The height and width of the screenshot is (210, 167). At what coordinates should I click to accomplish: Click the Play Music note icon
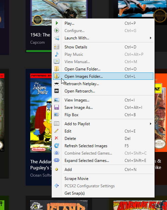pyautogui.click(x=57, y=54)
